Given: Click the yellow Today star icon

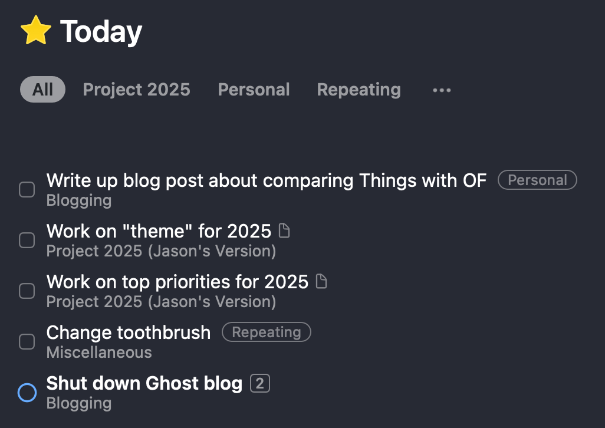Looking at the screenshot, I should point(36,30).
